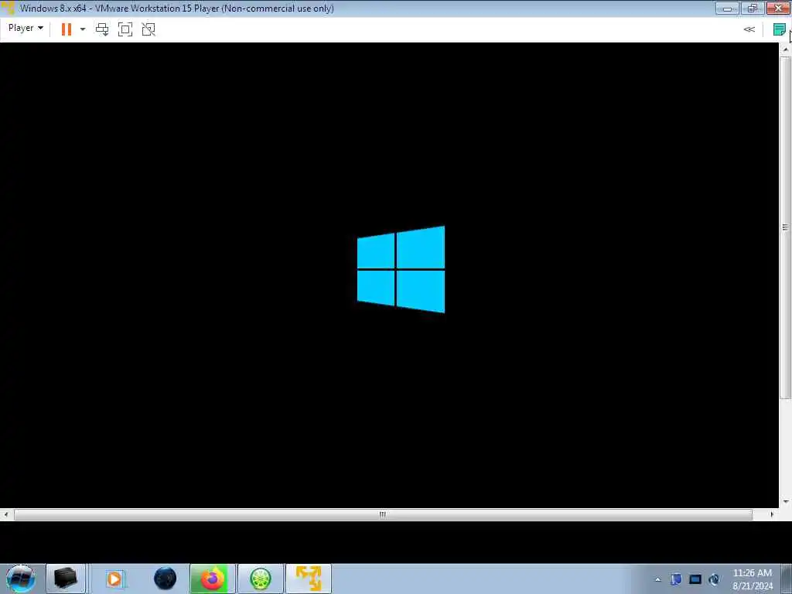Click the VMware icon in title bar
This screenshot has height=594, width=792.
[x=8, y=8]
